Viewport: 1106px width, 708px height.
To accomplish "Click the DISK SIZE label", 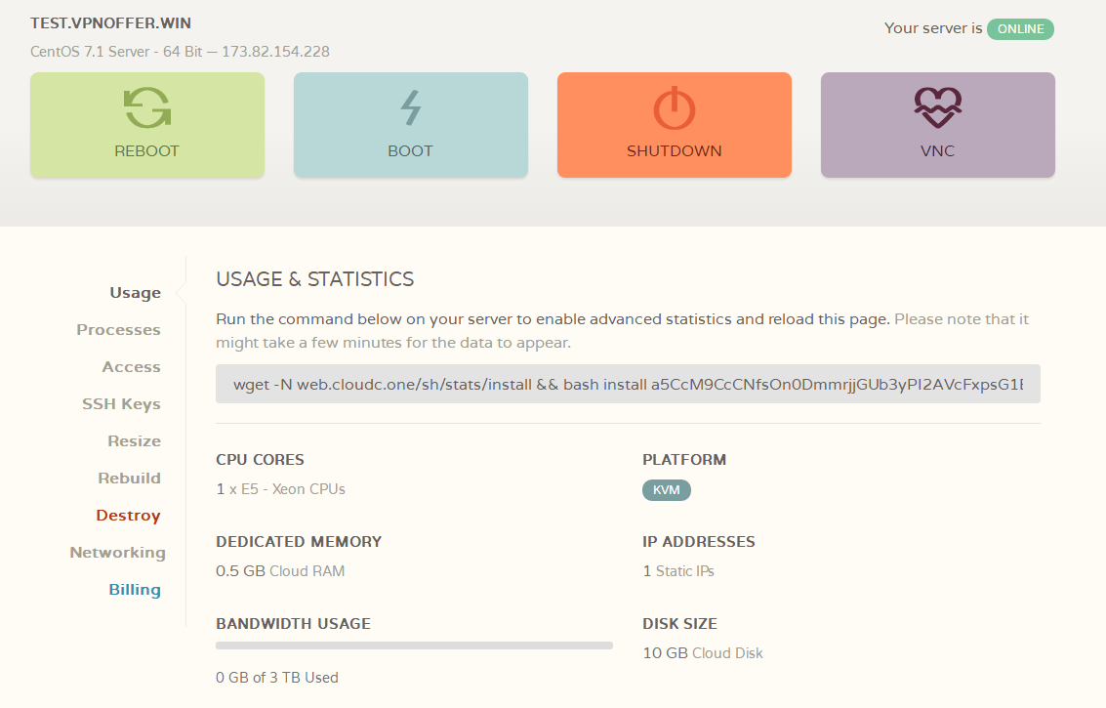I will click(x=680, y=623).
